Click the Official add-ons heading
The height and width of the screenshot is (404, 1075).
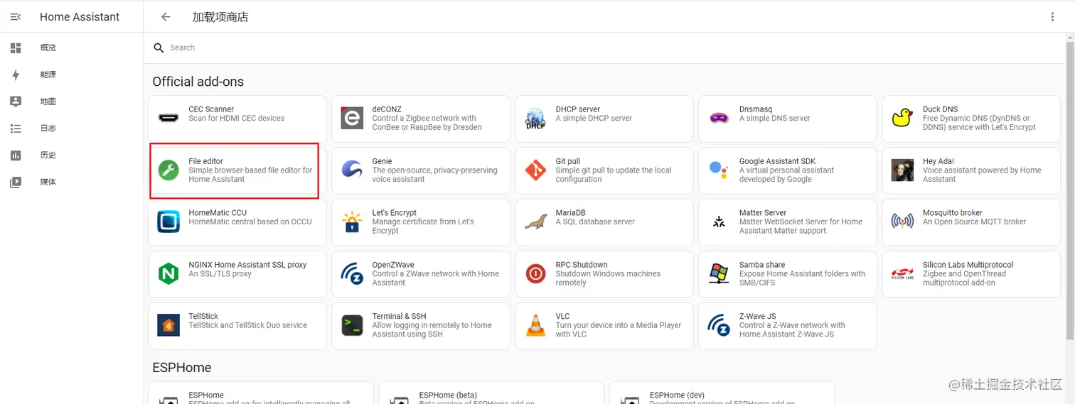point(198,82)
